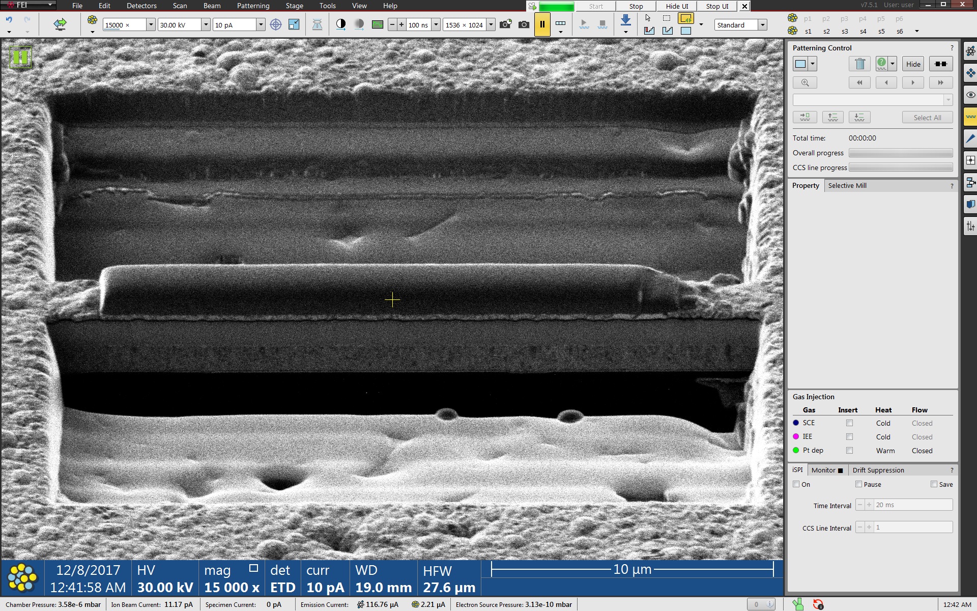The height and width of the screenshot is (611, 977).
Task: Click the Time Interval input field
Action: click(913, 505)
